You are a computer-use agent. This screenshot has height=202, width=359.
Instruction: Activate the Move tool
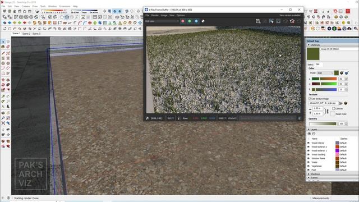[x=3, y=80]
